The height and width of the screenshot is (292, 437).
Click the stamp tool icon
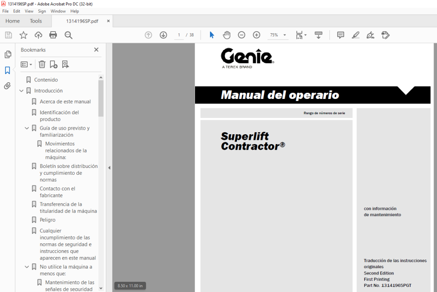click(385, 35)
